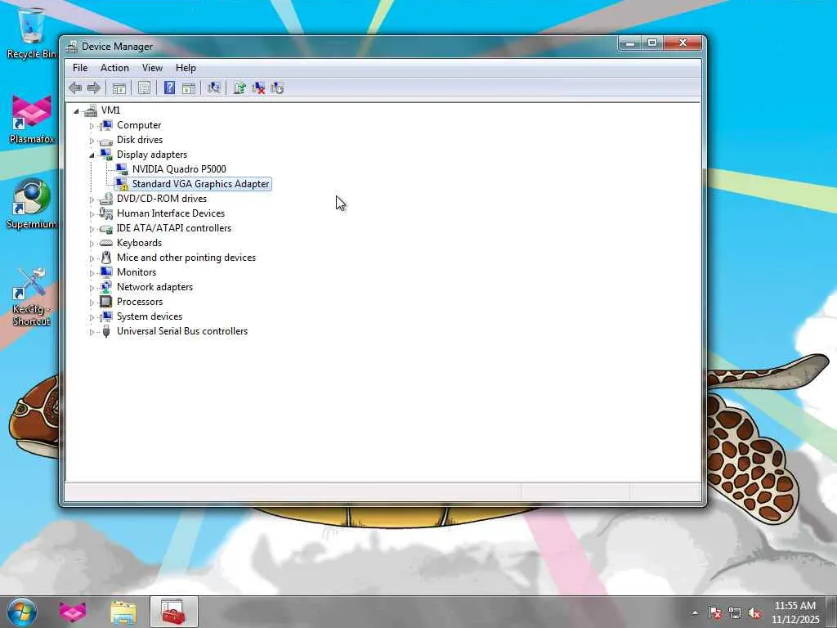Expand the Mice and other pointing devices node
The image size is (837, 628).
[x=92, y=258]
